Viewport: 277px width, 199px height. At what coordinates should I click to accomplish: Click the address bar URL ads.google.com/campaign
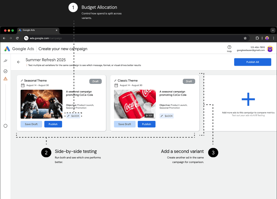[46, 38]
